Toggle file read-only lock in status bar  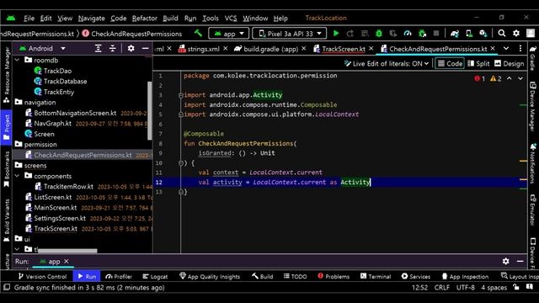pos(516,288)
